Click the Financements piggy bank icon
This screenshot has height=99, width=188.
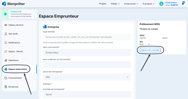(6, 78)
